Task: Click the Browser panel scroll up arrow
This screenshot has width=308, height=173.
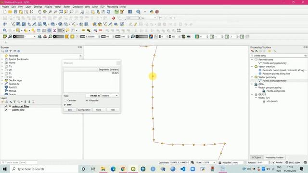Action: [80, 56]
